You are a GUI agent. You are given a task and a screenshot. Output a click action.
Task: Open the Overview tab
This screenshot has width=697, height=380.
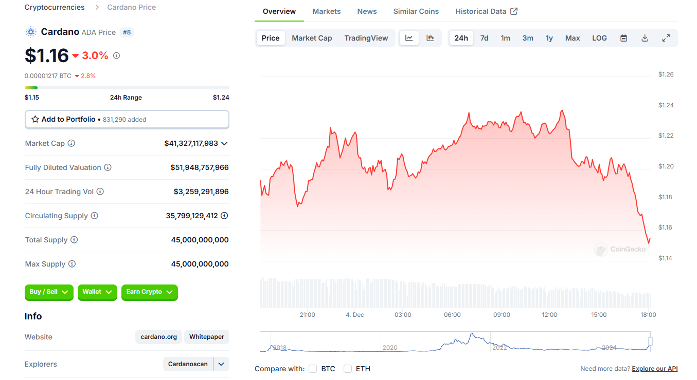click(x=279, y=11)
